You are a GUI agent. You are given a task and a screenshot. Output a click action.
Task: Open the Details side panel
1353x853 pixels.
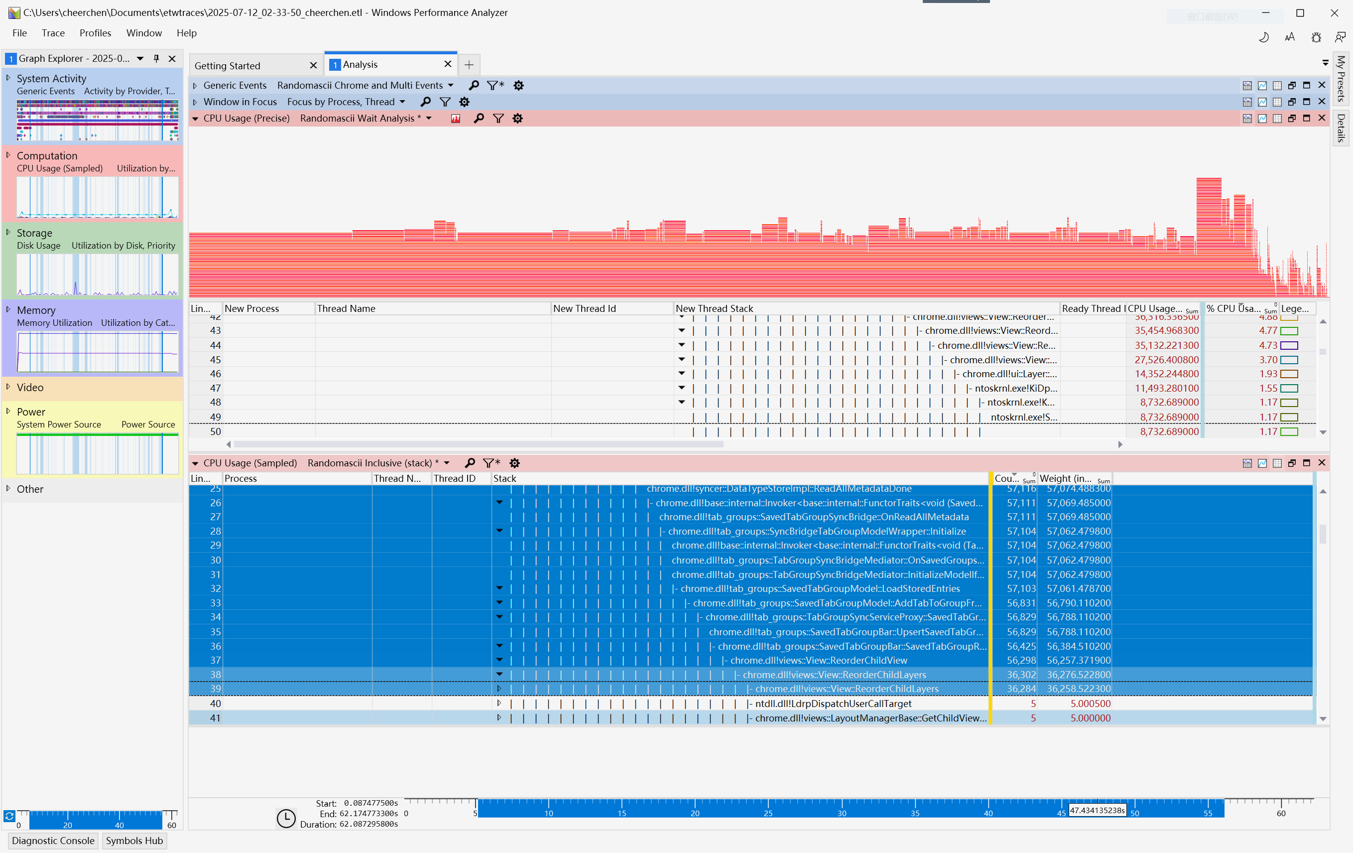point(1342,127)
